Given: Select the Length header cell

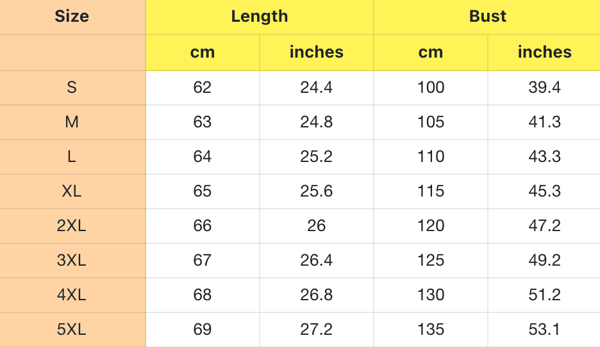Looking at the screenshot, I should (x=260, y=17).
